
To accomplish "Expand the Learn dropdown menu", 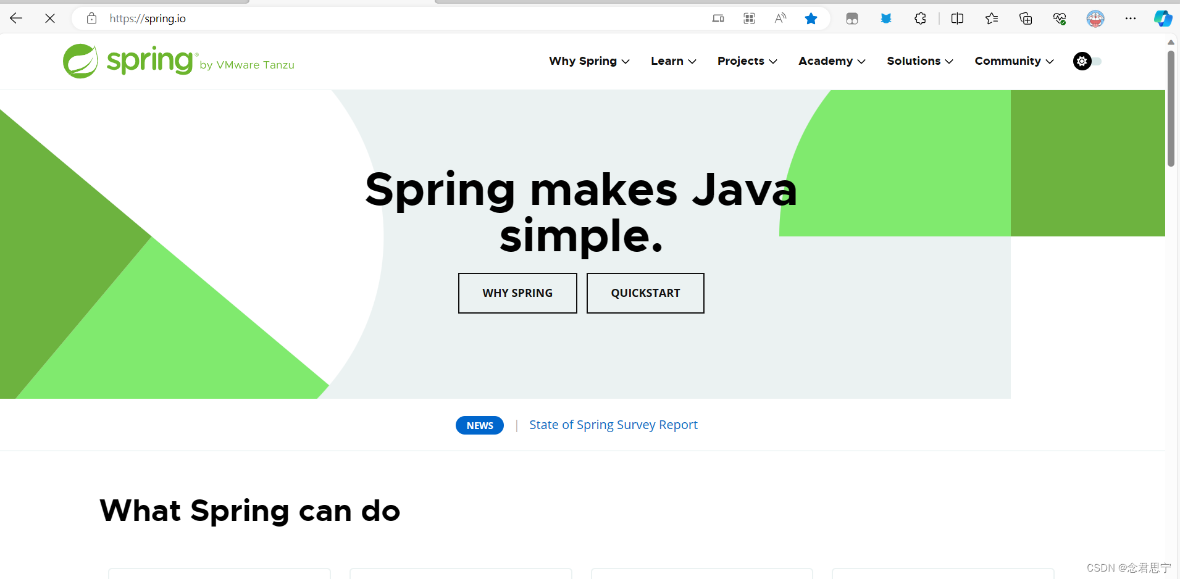I will point(672,61).
